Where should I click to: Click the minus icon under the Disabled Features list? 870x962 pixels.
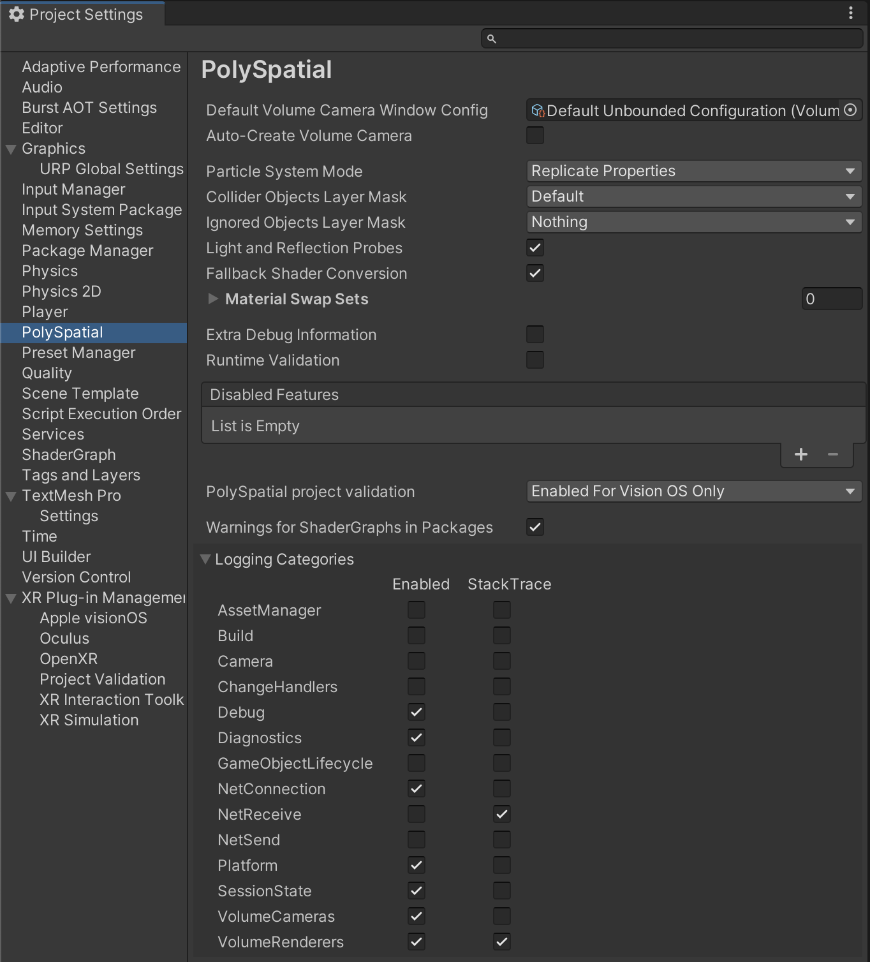[x=832, y=454]
